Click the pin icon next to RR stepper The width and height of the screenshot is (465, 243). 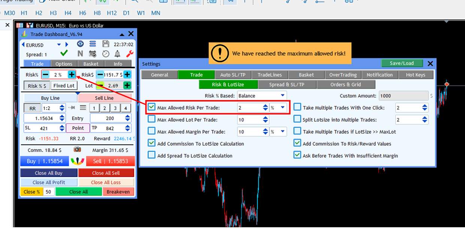[x=72, y=108]
